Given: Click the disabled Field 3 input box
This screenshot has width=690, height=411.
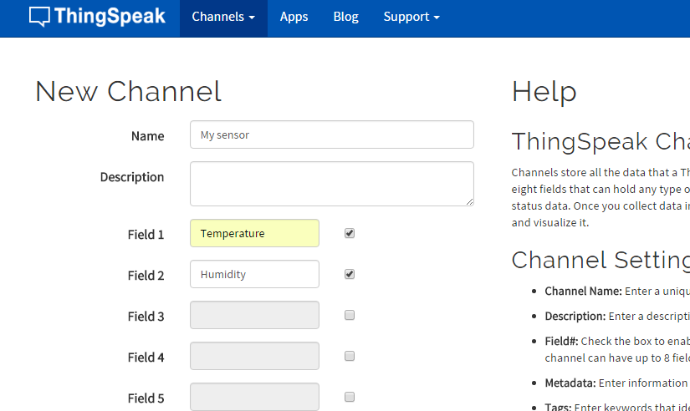Looking at the screenshot, I should [254, 315].
